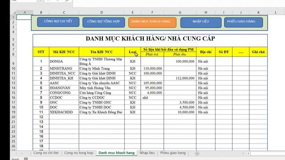This screenshot has height=160, width=285.
Task: Go to NHẬP LIỆU button
Action: [201, 22]
